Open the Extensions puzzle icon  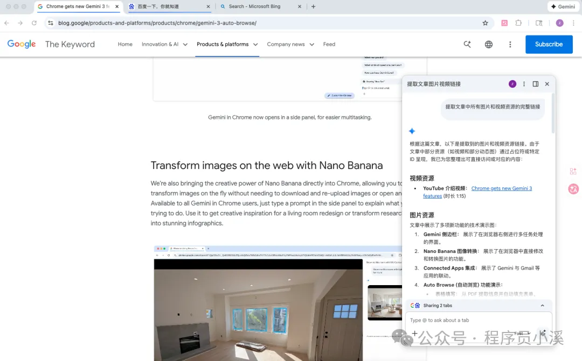(518, 23)
